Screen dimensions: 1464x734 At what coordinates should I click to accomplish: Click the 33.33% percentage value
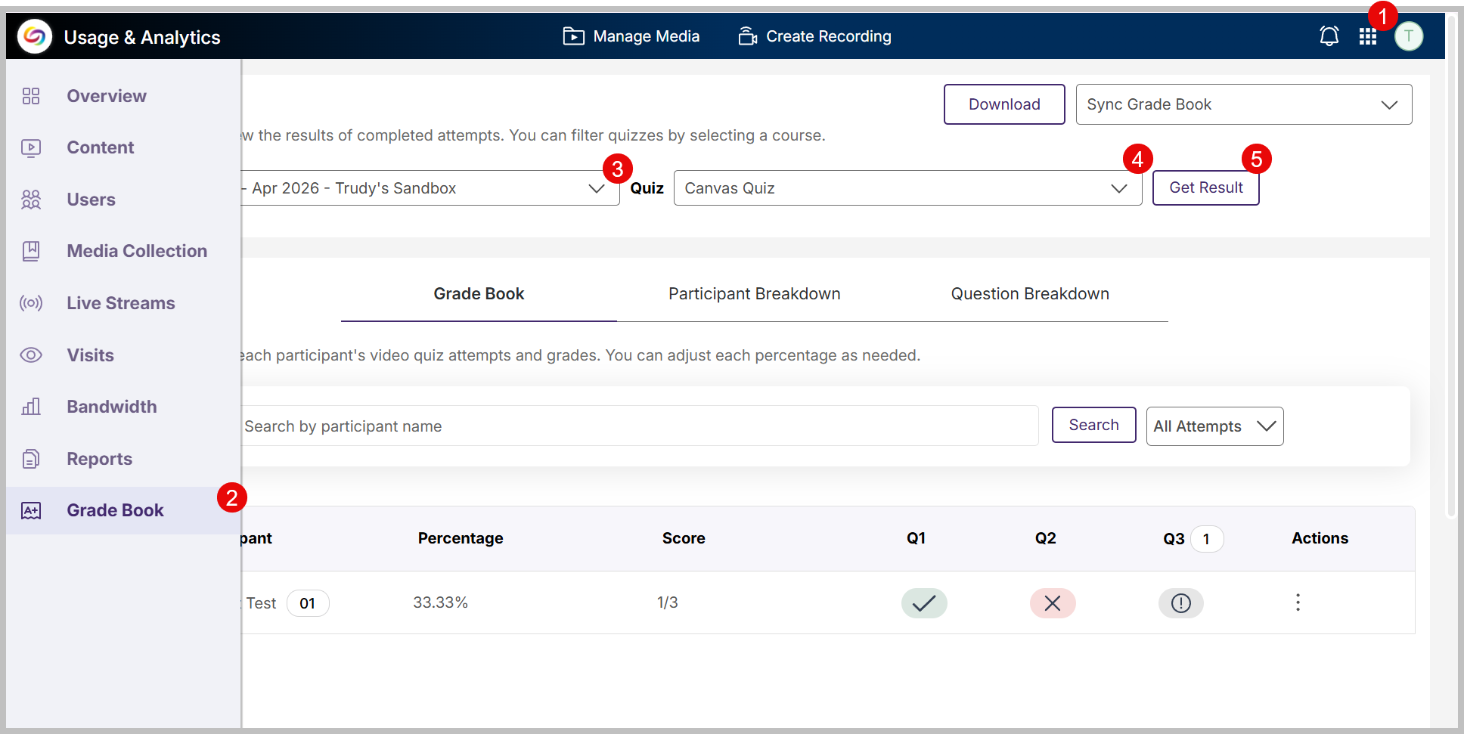(440, 602)
